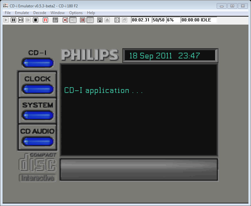Stop the emulation

[36, 20]
